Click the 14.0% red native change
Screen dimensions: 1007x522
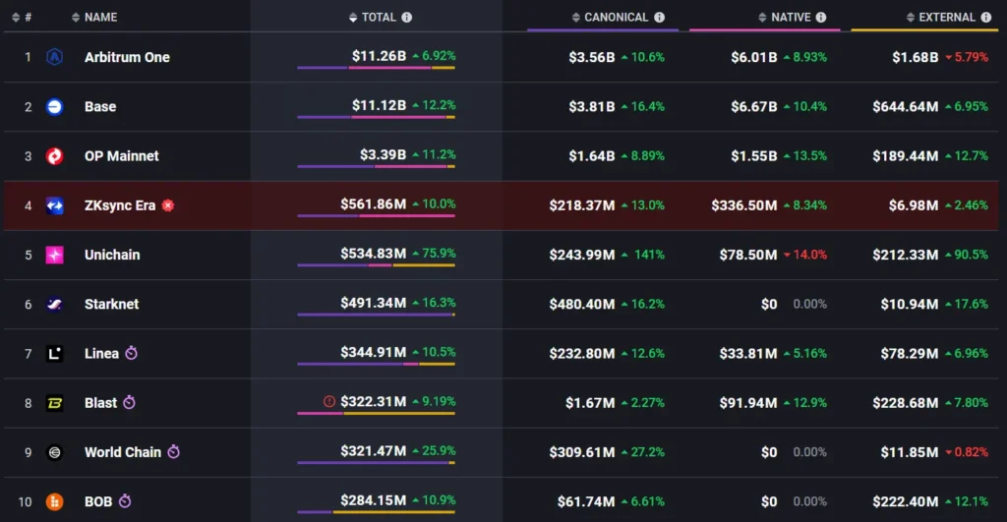point(805,255)
